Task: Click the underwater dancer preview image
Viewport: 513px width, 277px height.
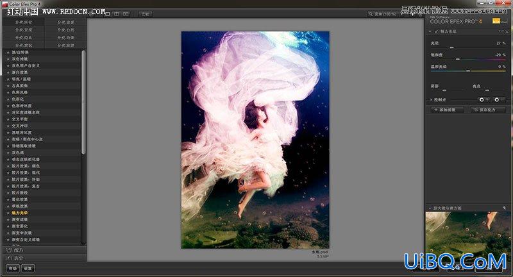Action: pos(255,140)
